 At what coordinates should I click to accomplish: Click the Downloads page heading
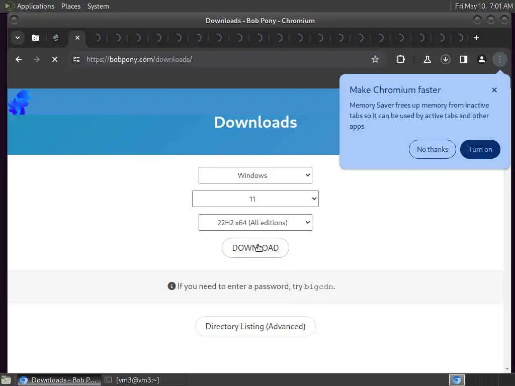pos(255,122)
